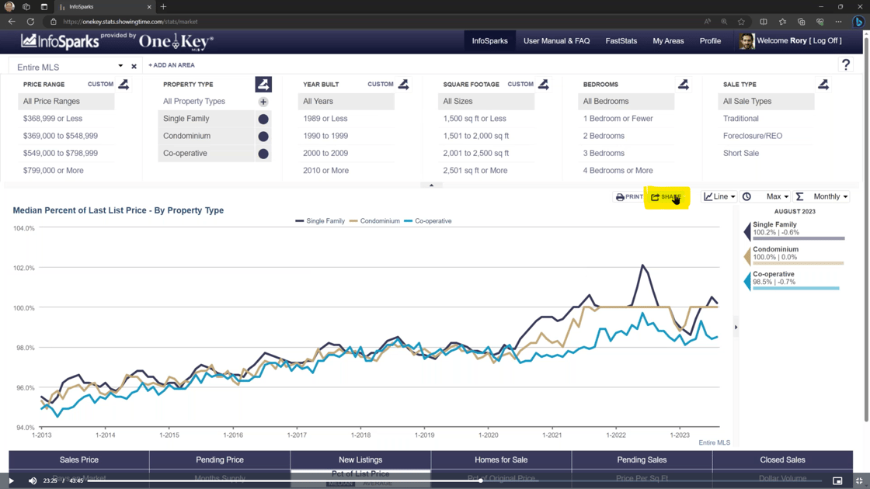Toggle the Single Family property type circle
Viewport: 870px width, 489px height.
pos(263,119)
